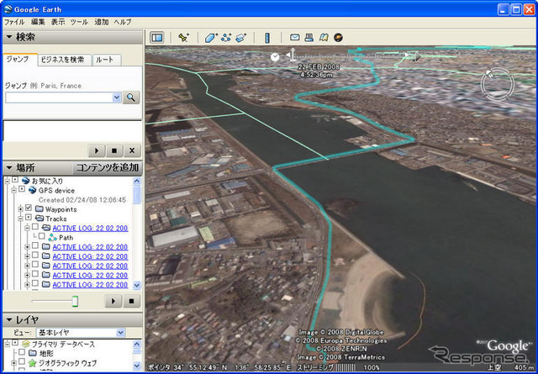Switch to the ルート tab
Viewport: 538px width, 374px height.
[x=107, y=60]
